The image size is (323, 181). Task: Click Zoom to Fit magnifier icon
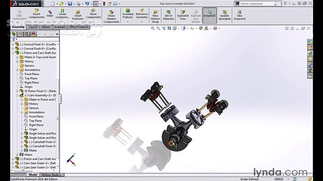tap(153, 28)
